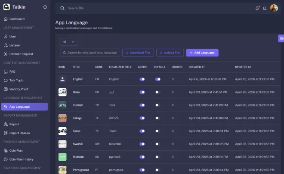Click the Report Reason icon

click(6, 133)
